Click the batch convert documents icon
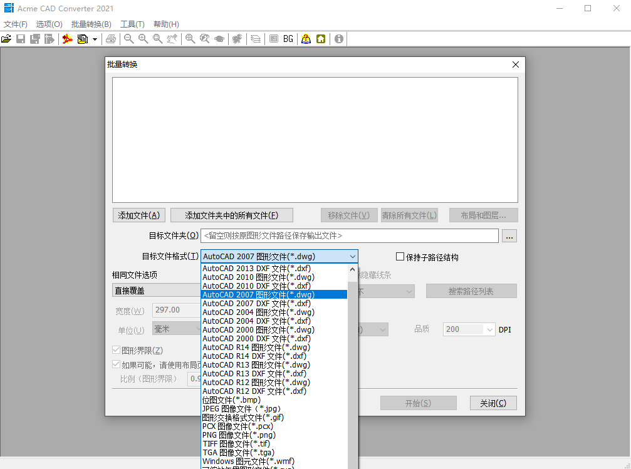 (83, 39)
